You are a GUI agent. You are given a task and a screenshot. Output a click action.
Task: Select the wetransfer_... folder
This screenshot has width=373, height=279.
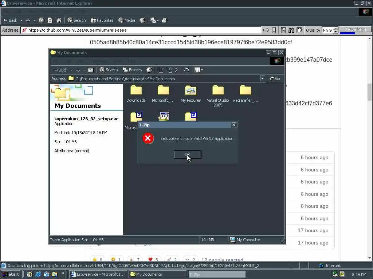(245, 94)
